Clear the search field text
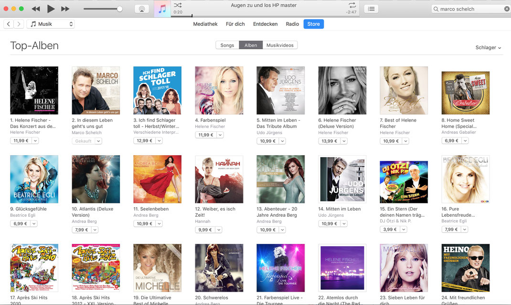511x305 pixels. [x=507, y=9]
